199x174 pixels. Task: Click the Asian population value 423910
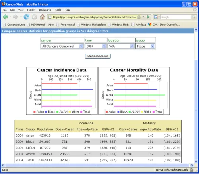click(45, 136)
